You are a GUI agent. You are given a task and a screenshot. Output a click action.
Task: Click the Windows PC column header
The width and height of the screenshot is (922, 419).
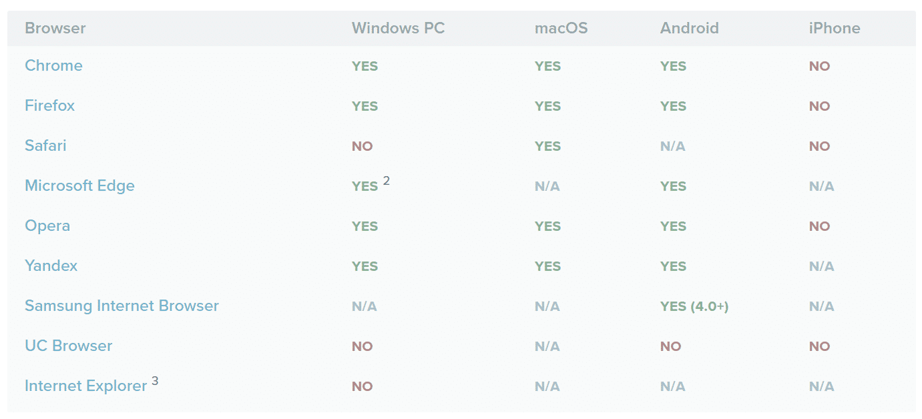coord(398,28)
